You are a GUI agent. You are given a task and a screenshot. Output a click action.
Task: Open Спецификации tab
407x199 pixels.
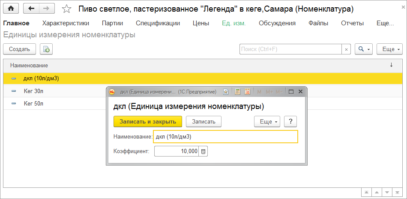pyautogui.click(x=158, y=23)
